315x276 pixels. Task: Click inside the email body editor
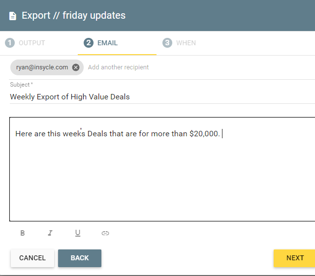click(x=162, y=169)
